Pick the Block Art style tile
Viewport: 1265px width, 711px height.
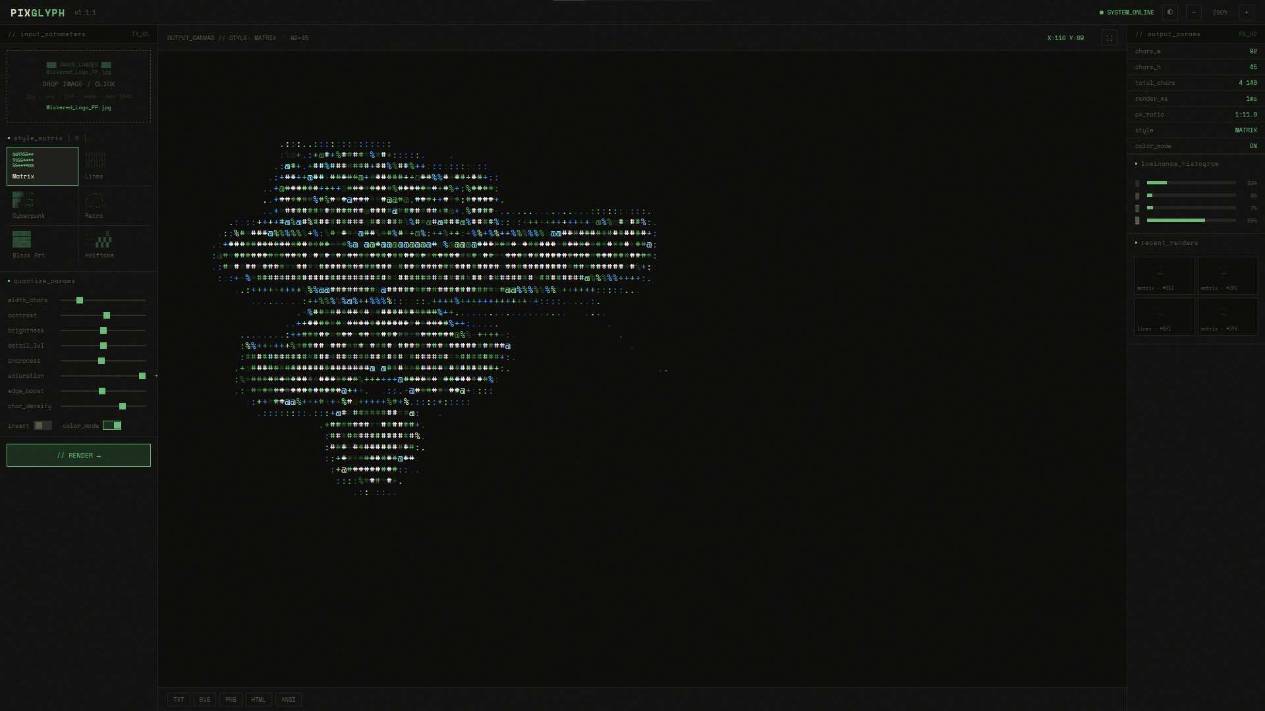[42, 245]
